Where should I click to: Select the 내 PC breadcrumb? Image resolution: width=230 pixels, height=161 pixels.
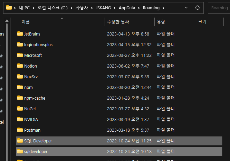(x=25, y=8)
